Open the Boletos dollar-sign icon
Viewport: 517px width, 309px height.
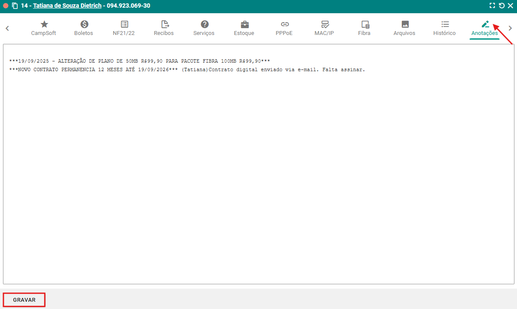pyautogui.click(x=84, y=24)
